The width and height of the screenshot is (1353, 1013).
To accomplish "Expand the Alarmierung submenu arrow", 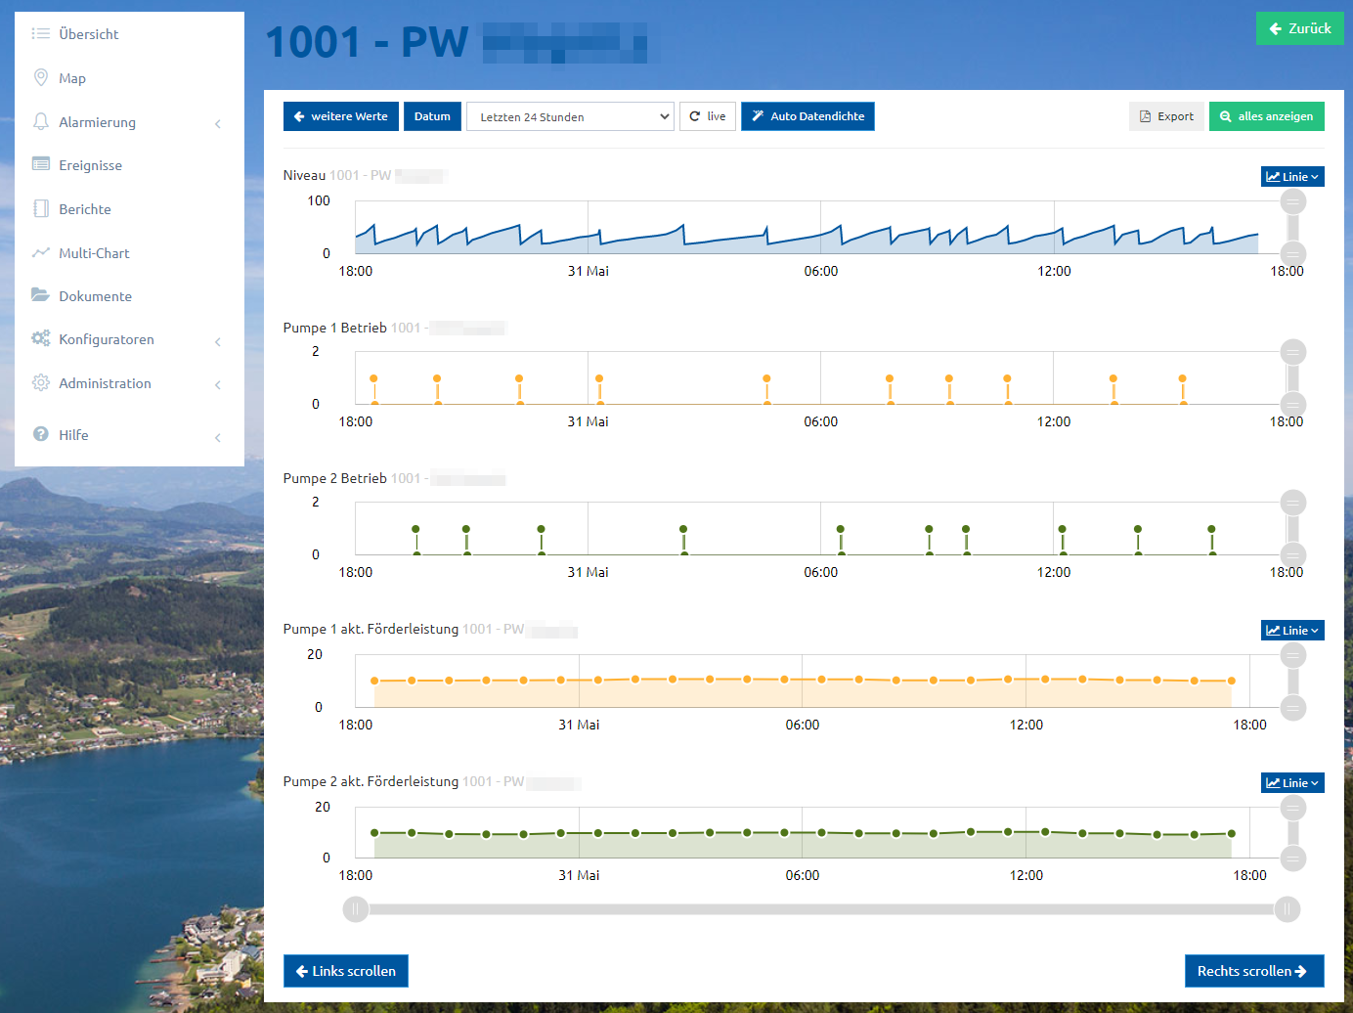I will coord(218,123).
